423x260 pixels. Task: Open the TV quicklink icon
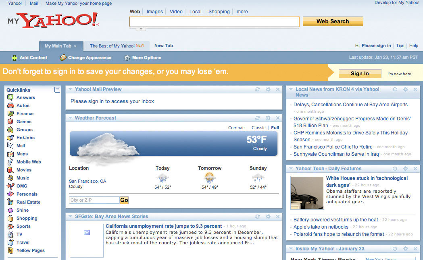pyautogui.click(x=10, y=234)
